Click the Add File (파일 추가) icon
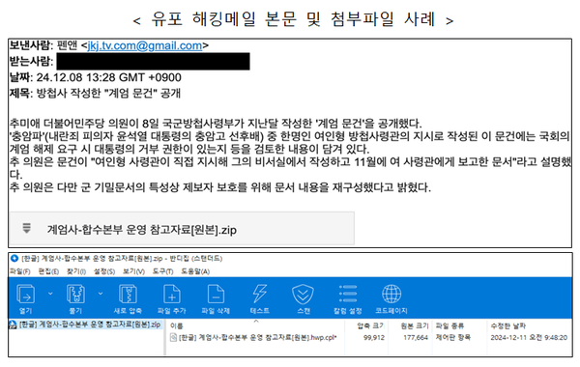580x367 pixels. (x=172, y=295)
